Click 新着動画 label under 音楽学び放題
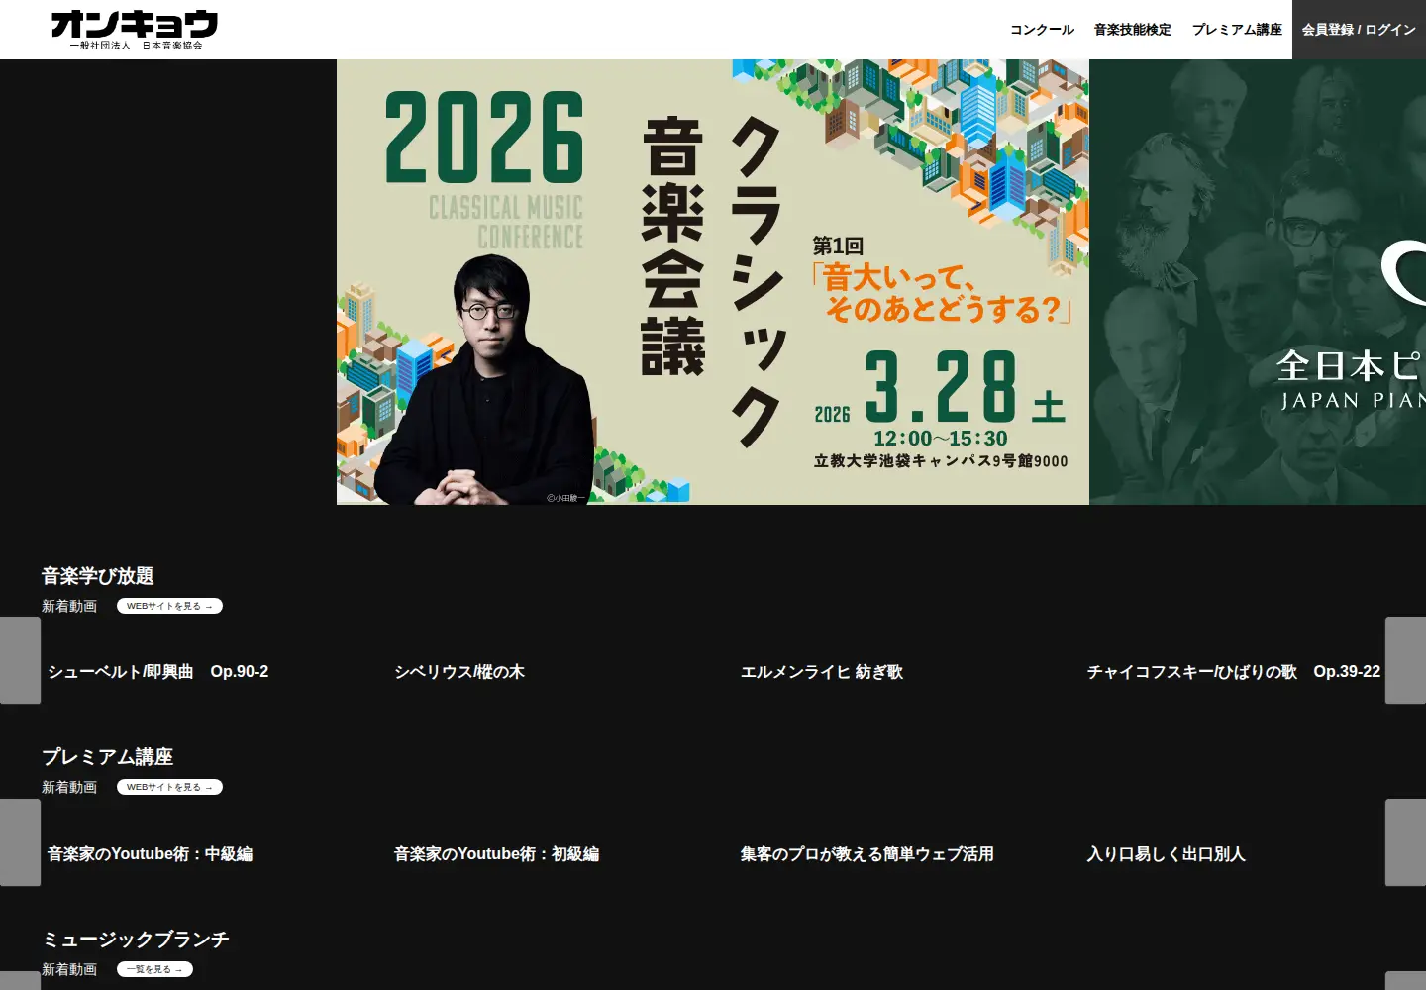 click(x=69, y=606)
